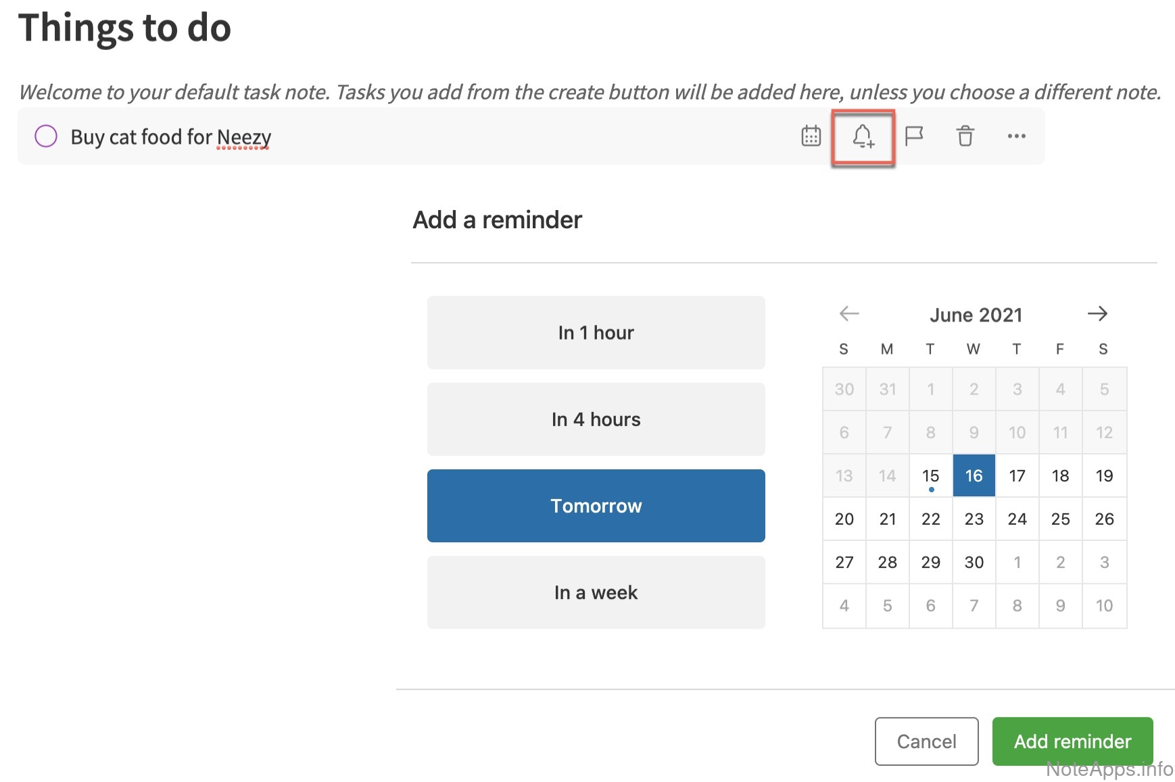Viewport: 1175px width, 782px height.
Task: Open the more options ellipsis menu
Action: 1016,136
